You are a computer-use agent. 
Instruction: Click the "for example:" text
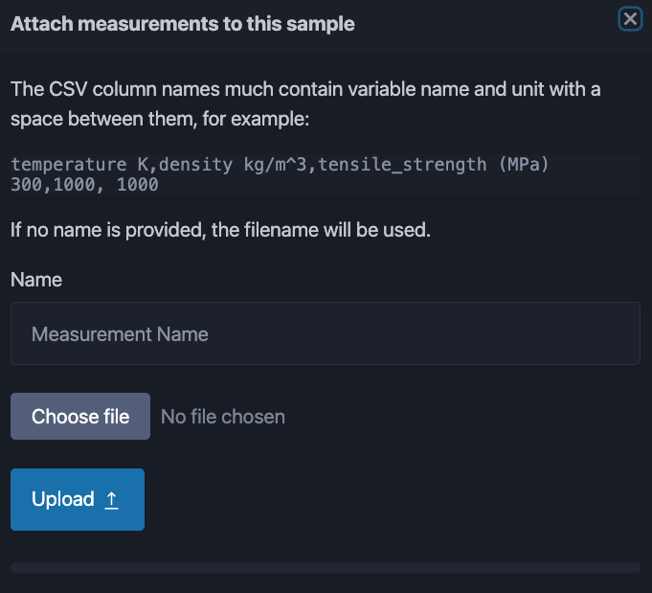click(259, 120)
